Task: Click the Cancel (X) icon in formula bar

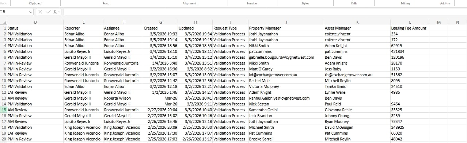Action: click(40, 12)
